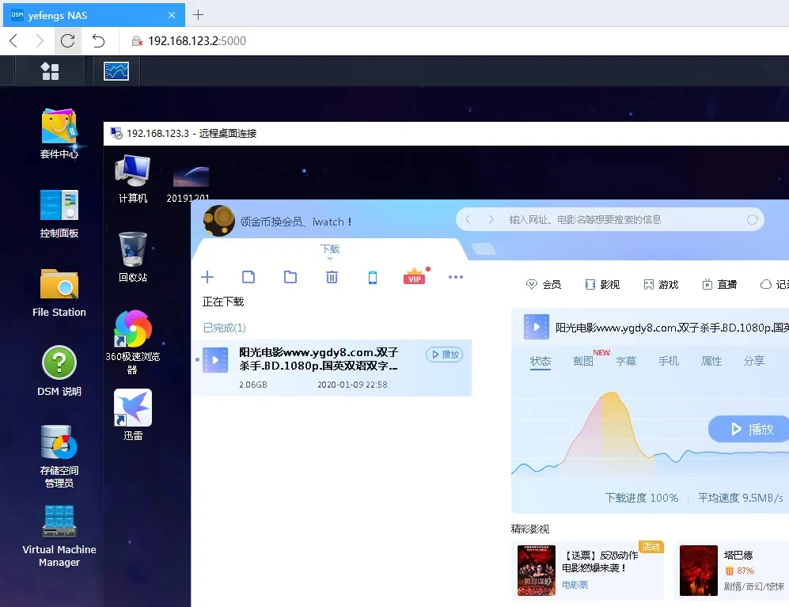
Task: Click video file icon in details header
Action: click(x=537, y=327)
